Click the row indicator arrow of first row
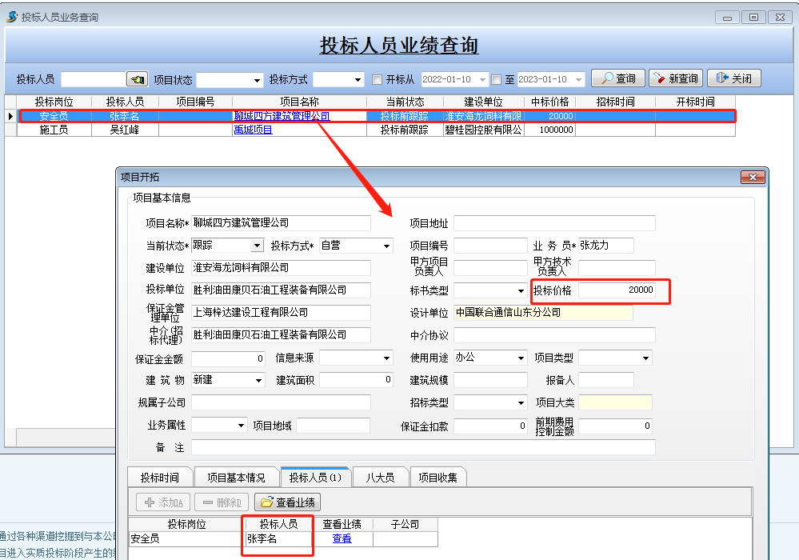799x560 pixels. point(10,116)
